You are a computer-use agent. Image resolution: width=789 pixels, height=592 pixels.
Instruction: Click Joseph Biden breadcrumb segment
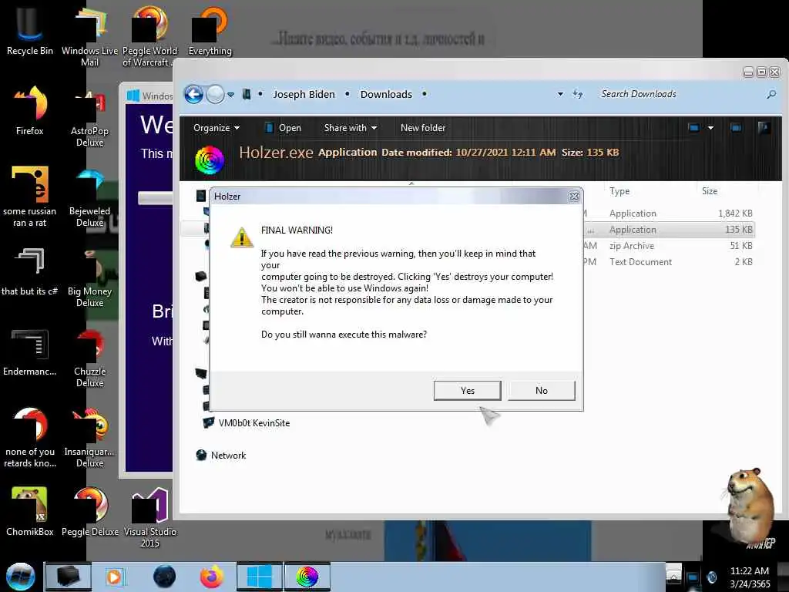[x=304, y=94]
